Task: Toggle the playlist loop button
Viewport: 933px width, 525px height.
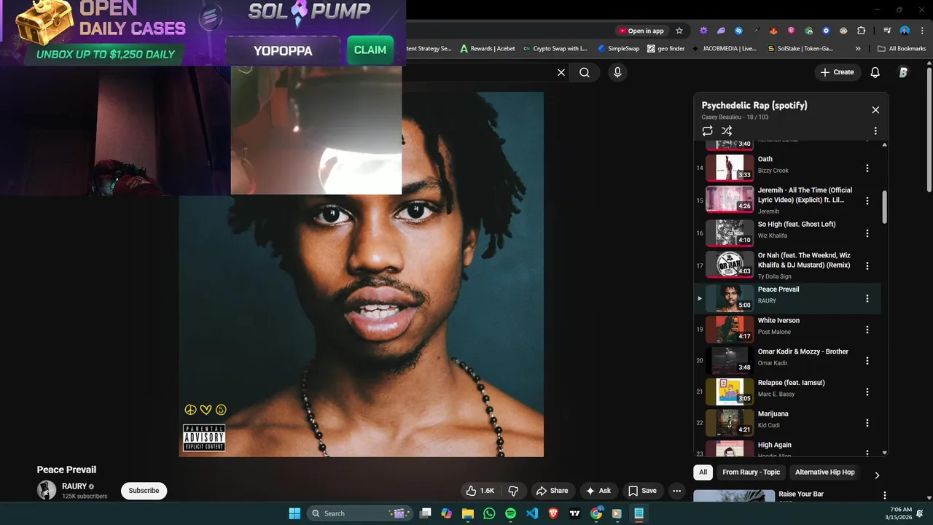Action: pos(707,131)
